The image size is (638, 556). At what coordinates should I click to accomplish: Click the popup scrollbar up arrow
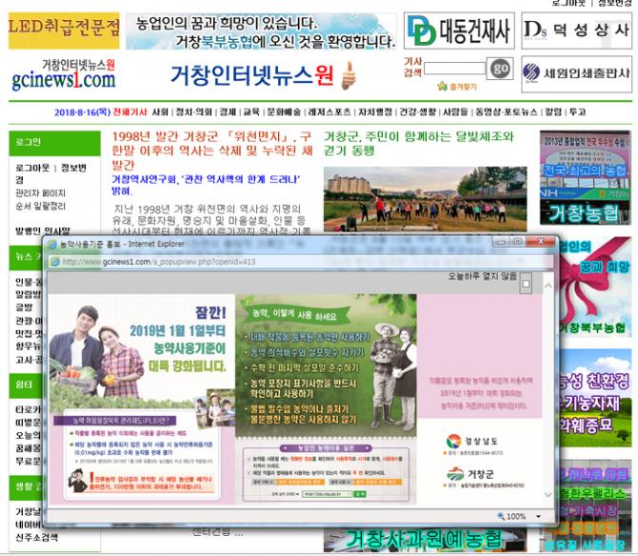click(x=548, y=286)
